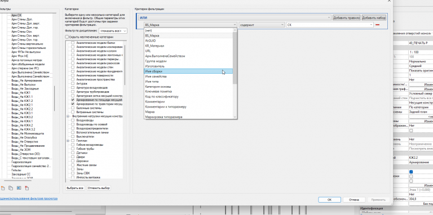Screen dimensions: 433x215
Task: Select (нет) in parameter list
Action: point(188,30)
